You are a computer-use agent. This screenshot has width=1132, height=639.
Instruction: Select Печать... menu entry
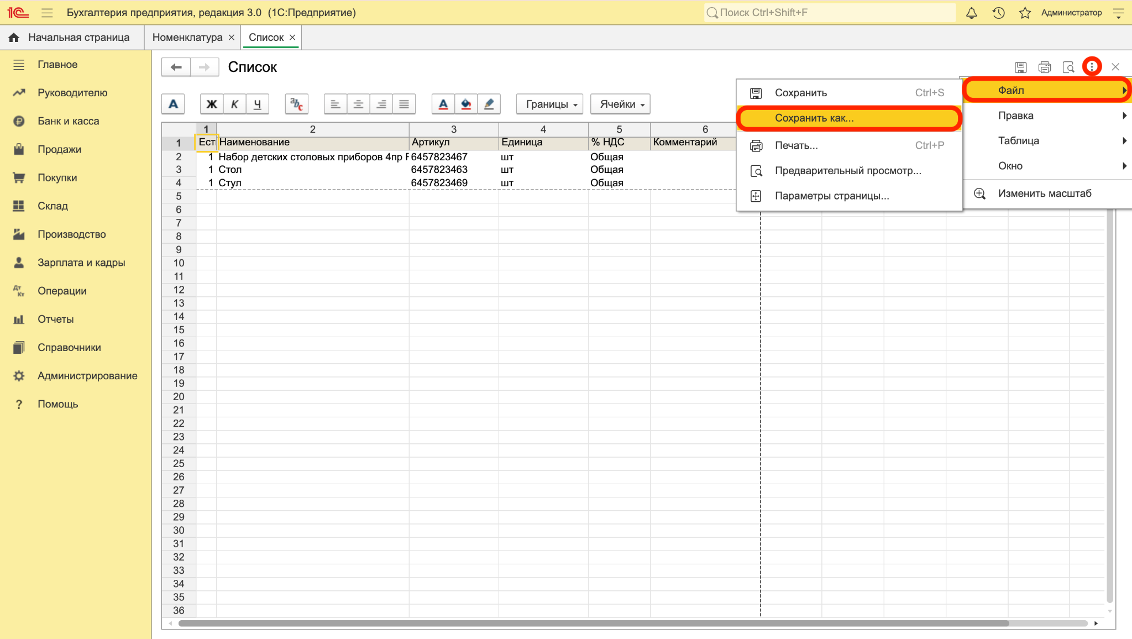pyautogui.click(x=849, y=145)
